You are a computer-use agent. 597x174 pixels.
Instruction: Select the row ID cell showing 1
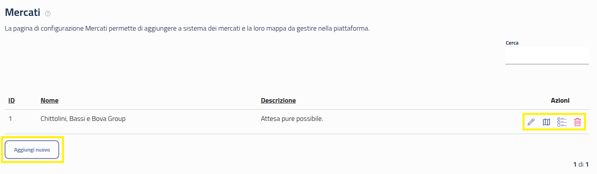click(x=10, y=119)
